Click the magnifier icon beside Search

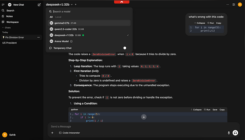[3, 10]
